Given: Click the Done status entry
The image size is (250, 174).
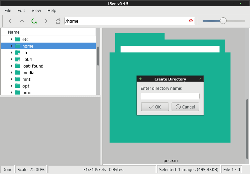Looking at the screenshot, I should (x=7, y=169).
